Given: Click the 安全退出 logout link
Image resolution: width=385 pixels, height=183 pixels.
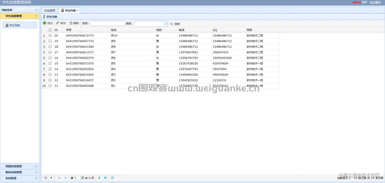Looking at the screenshot, I should tap(375, 2).
